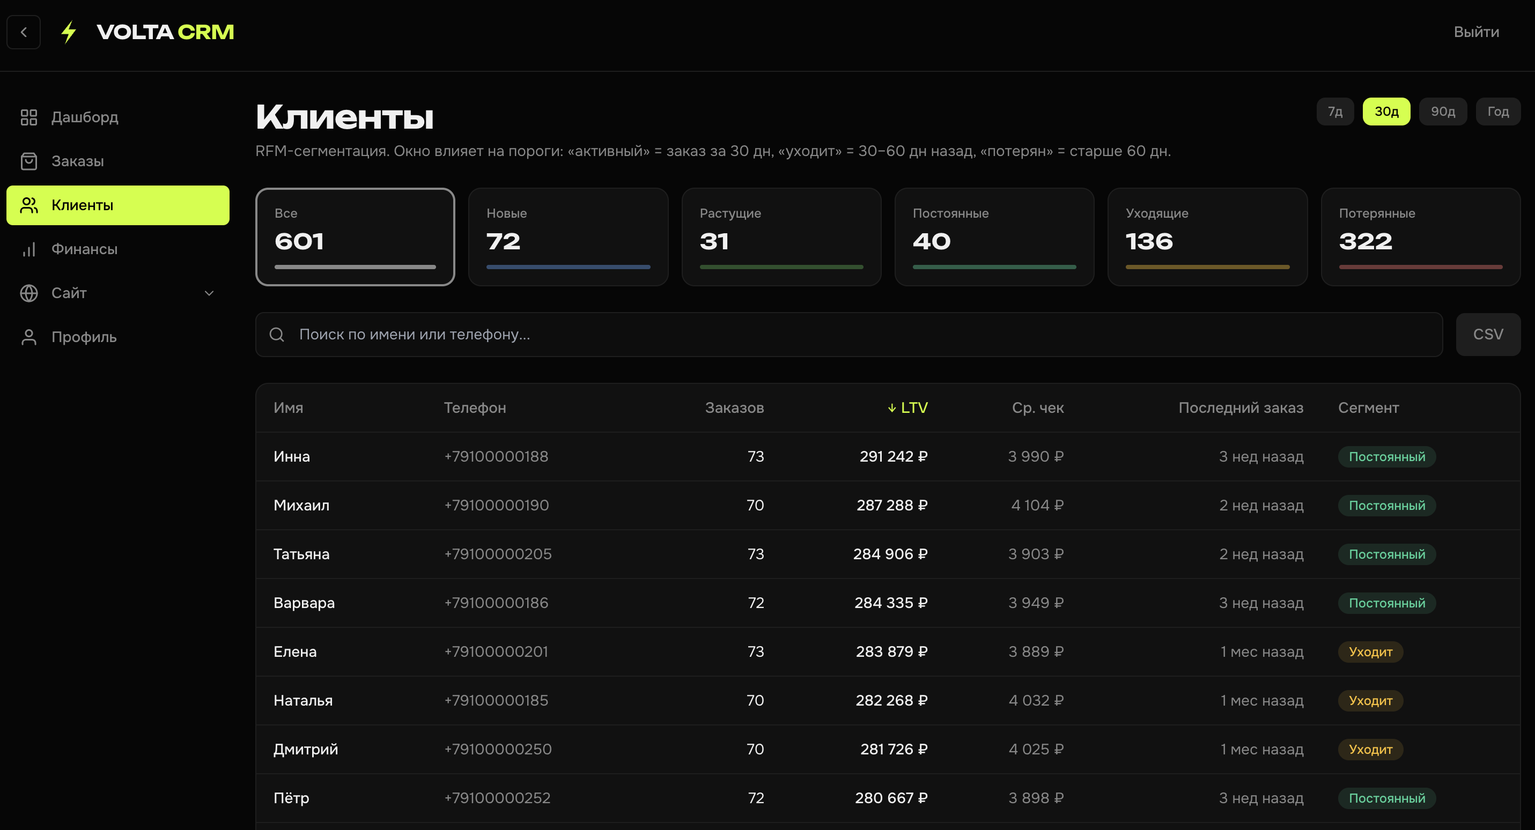The height and width of the screenshot is (830, 1535).
Task: Click average check 3 889 ₽
Action: click(x=1036, y=653)
